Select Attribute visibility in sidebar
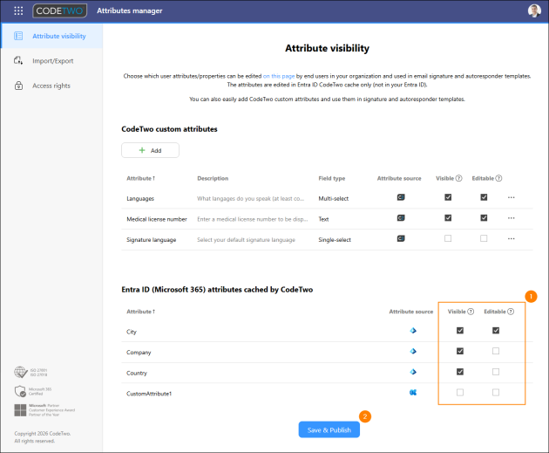The width and height of the screenshot is (549, 453). click(51, 36)
